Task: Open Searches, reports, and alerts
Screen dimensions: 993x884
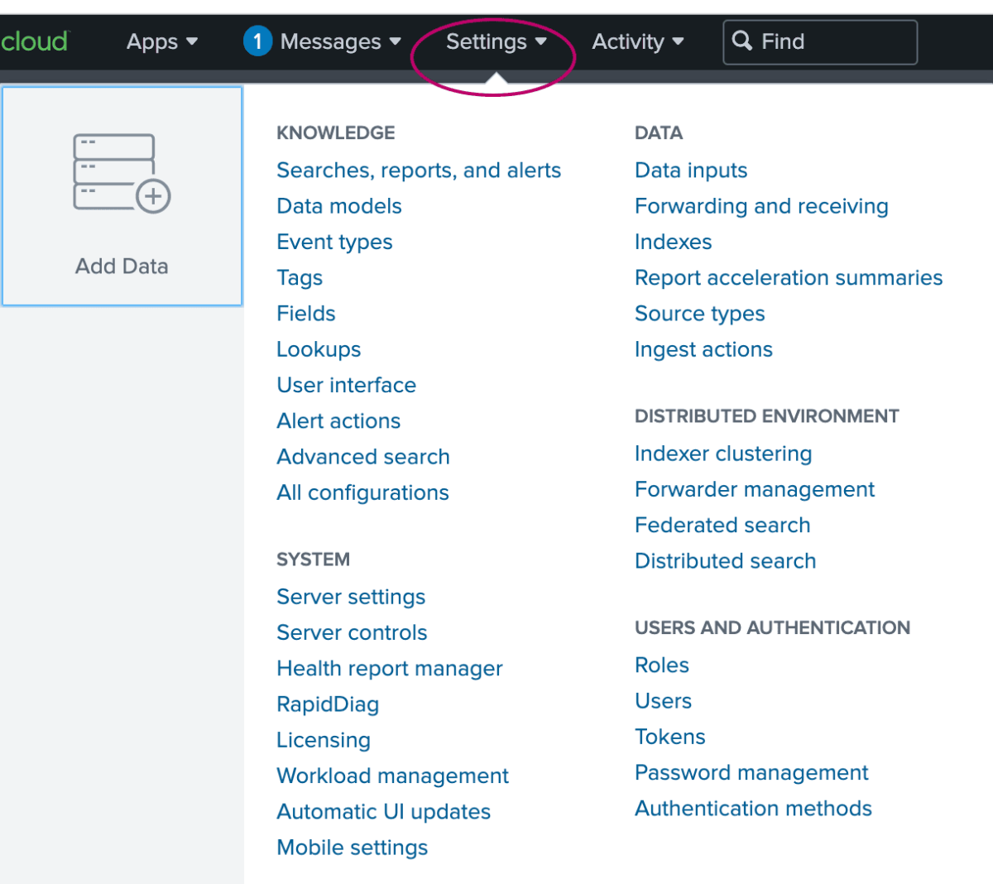Action: click(419, 171)
